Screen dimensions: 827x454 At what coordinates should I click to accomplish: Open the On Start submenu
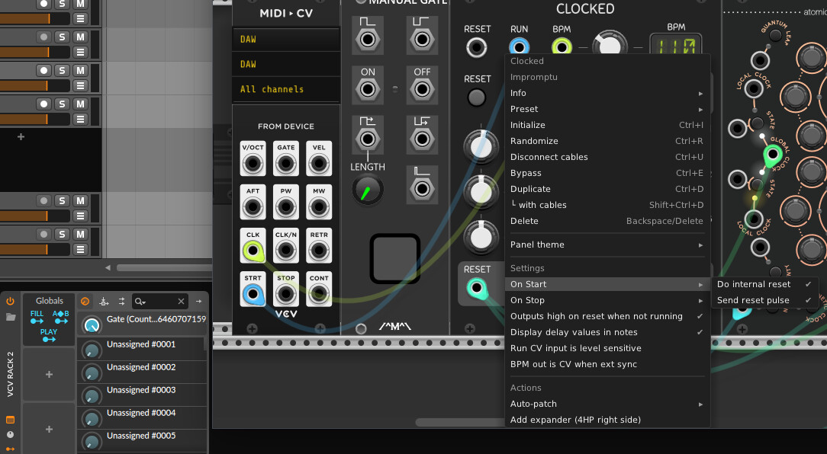click(607, 284)
